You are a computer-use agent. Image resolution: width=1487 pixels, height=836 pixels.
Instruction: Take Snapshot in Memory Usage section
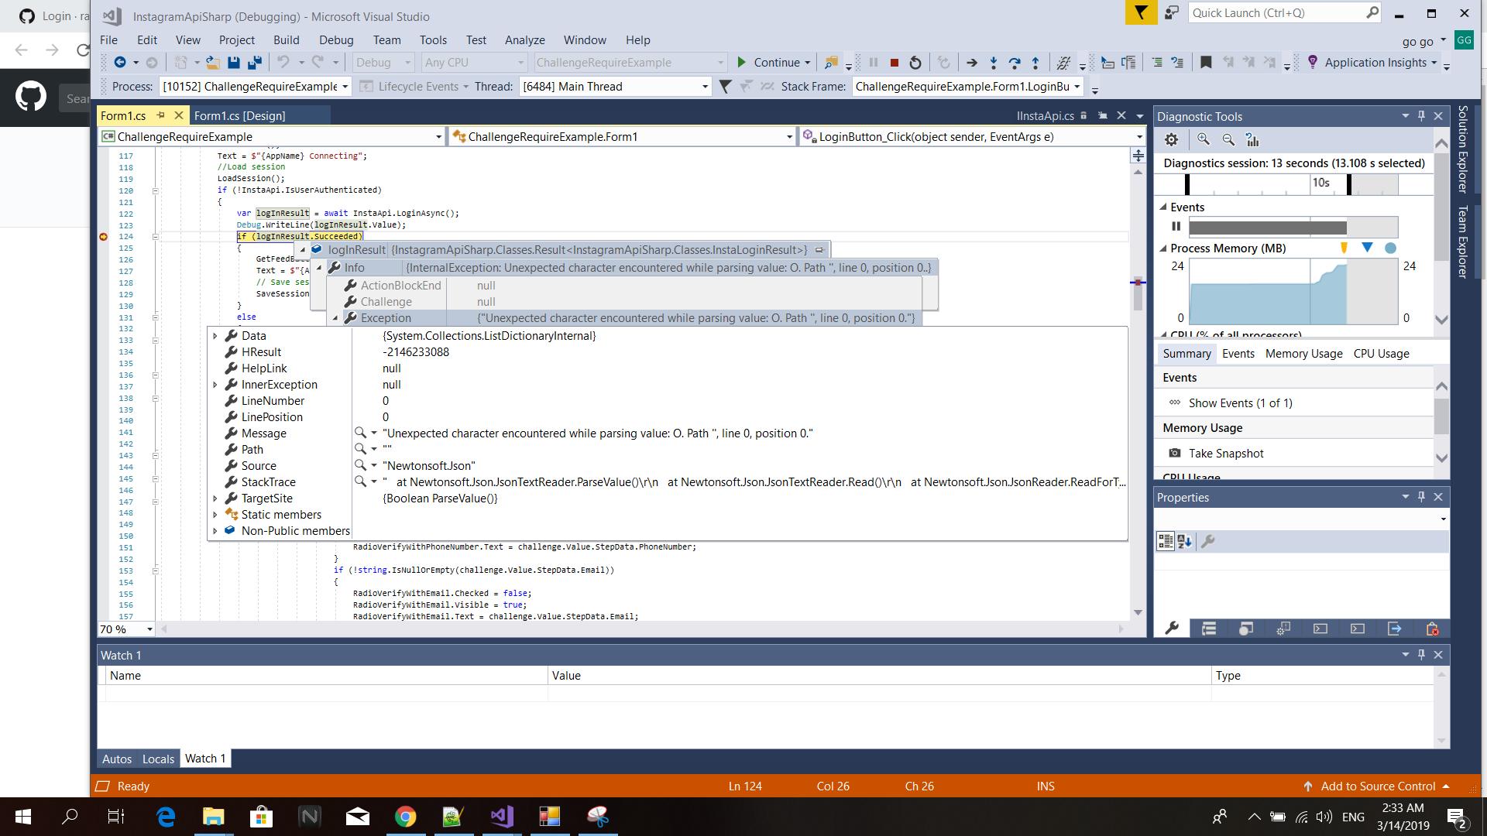click(1224, 453)
